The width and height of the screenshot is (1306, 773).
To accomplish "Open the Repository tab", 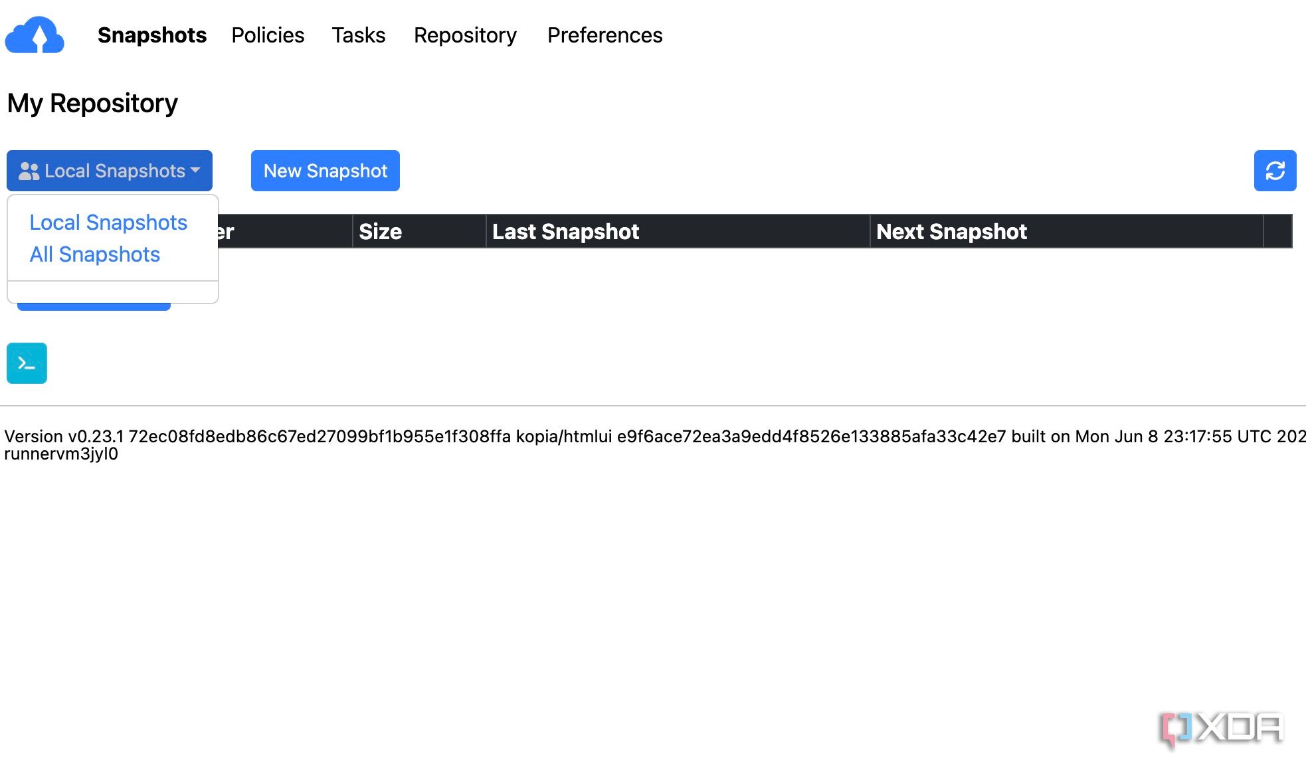I will pos(465,35).
